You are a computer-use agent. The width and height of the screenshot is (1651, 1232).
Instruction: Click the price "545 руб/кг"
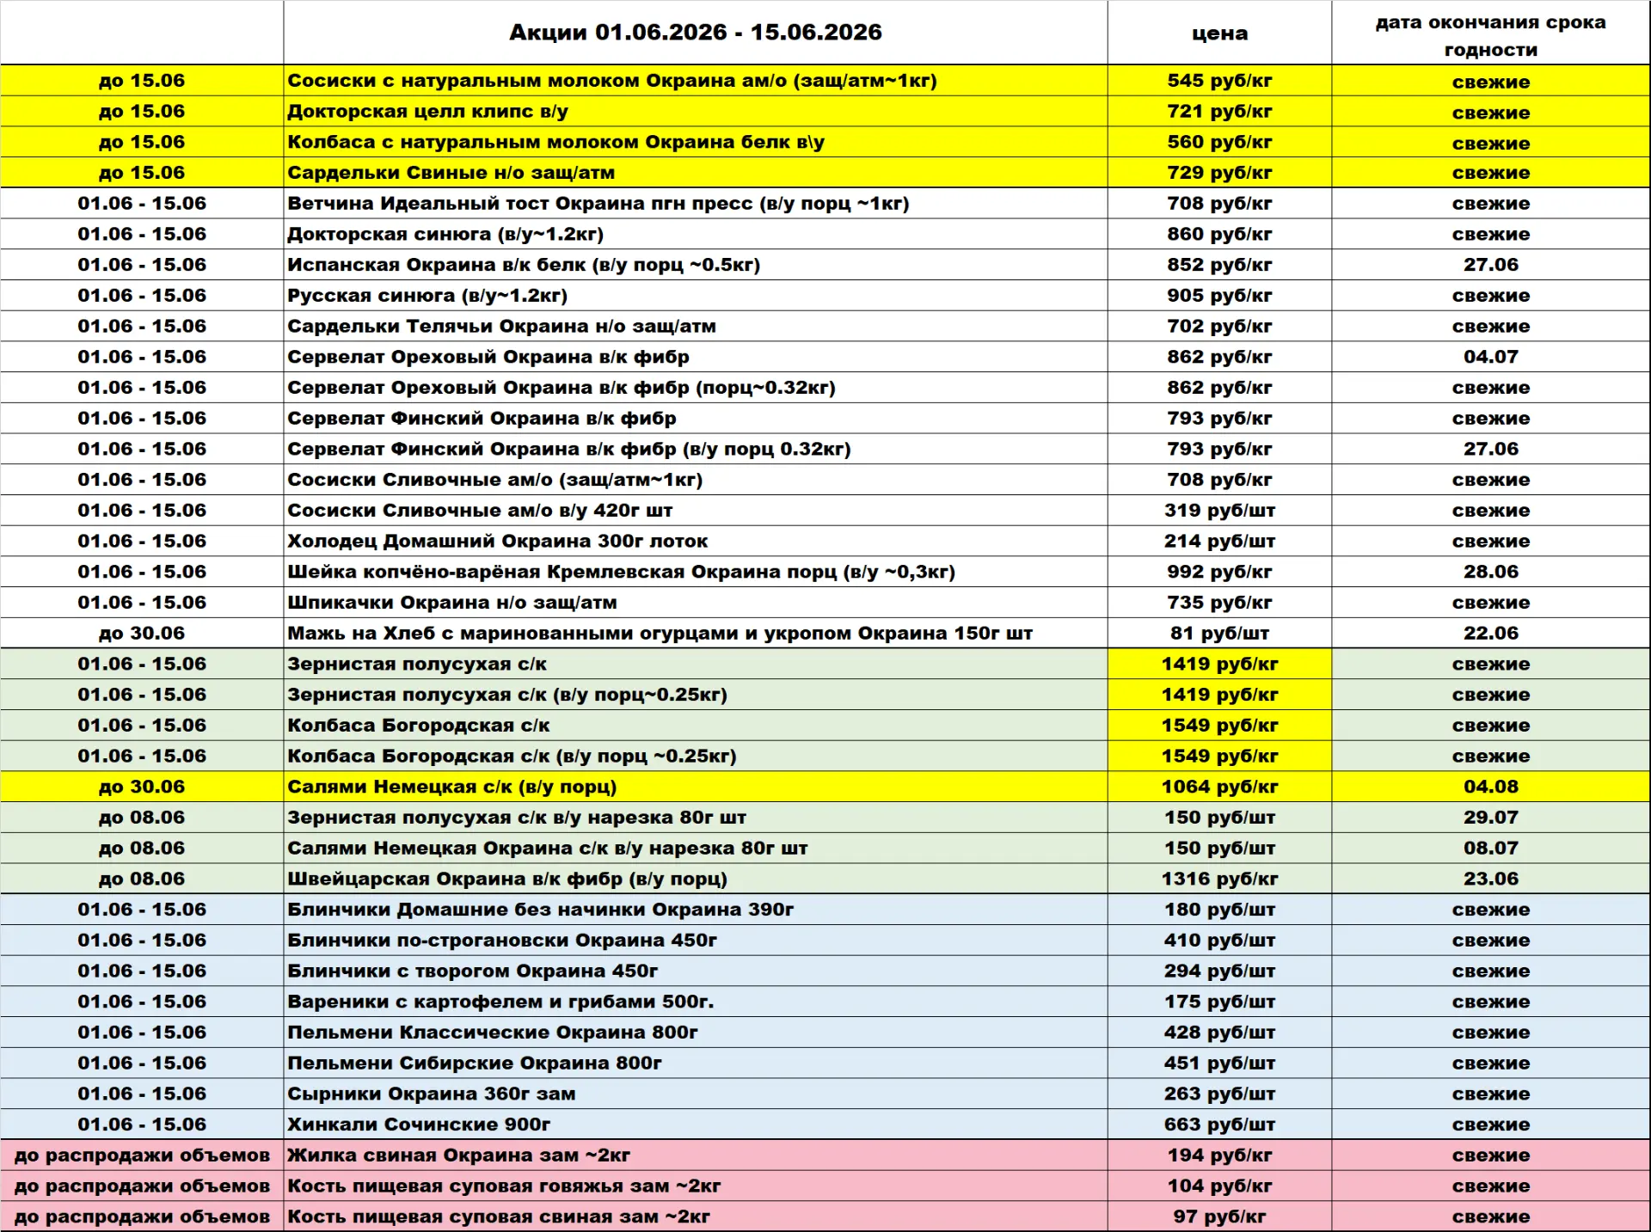coord(1219,81)
